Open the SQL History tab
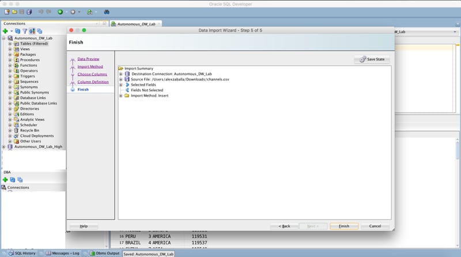The width and height of the screenshot is (461, 257). point(22,253)
